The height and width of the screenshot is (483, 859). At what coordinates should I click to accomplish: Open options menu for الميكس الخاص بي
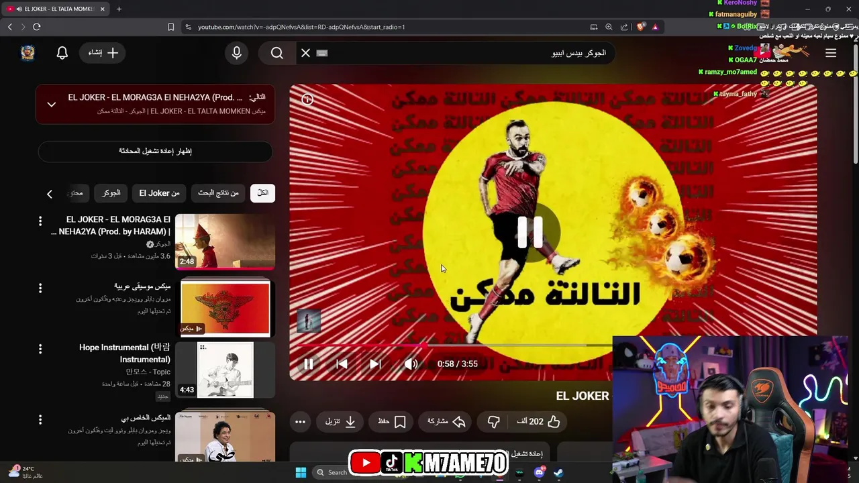point(40,419)
